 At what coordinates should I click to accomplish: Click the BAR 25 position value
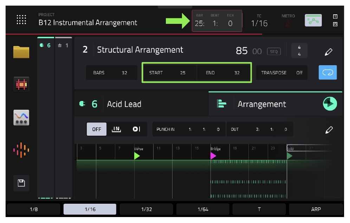(200, 23)
